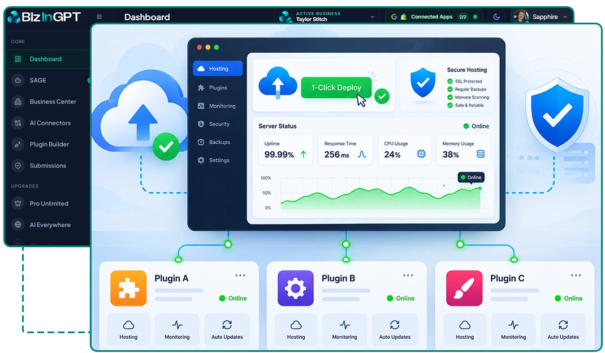
Task: Open Plugin A three-dot menu
Action: coord(240,275)
